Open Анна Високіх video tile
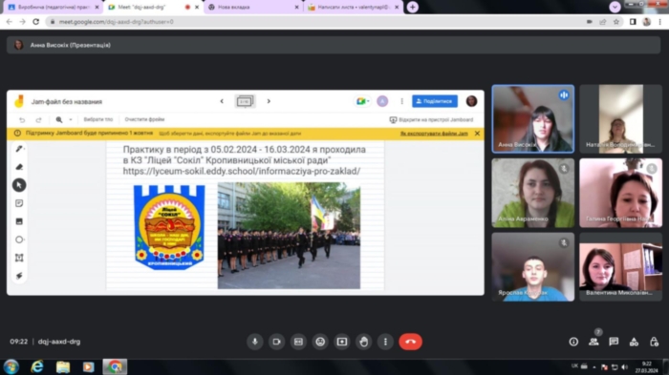Viewport: 669px width, 375px height. 533,119
